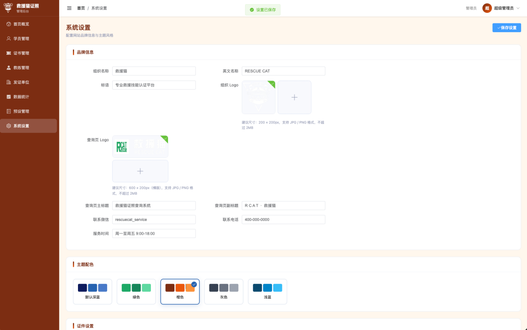The width and height of the screenshot is (527, 330).
Task: Select the 默认深蓝 theme option
Action: point(92,291)
